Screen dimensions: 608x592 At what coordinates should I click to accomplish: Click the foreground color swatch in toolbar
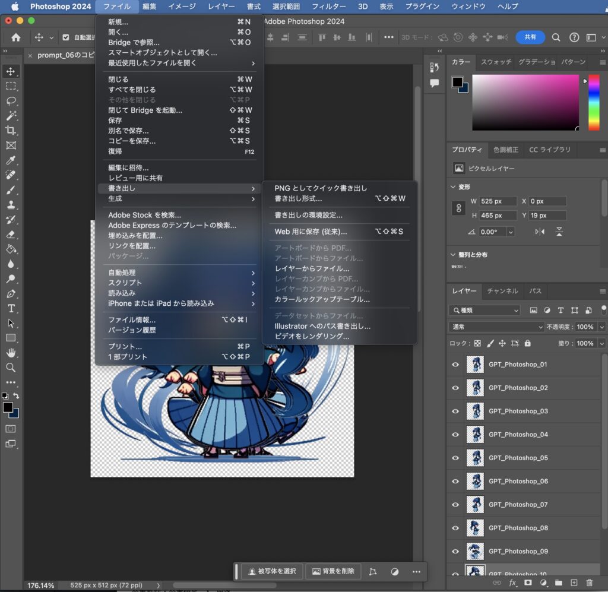(8, 407)
